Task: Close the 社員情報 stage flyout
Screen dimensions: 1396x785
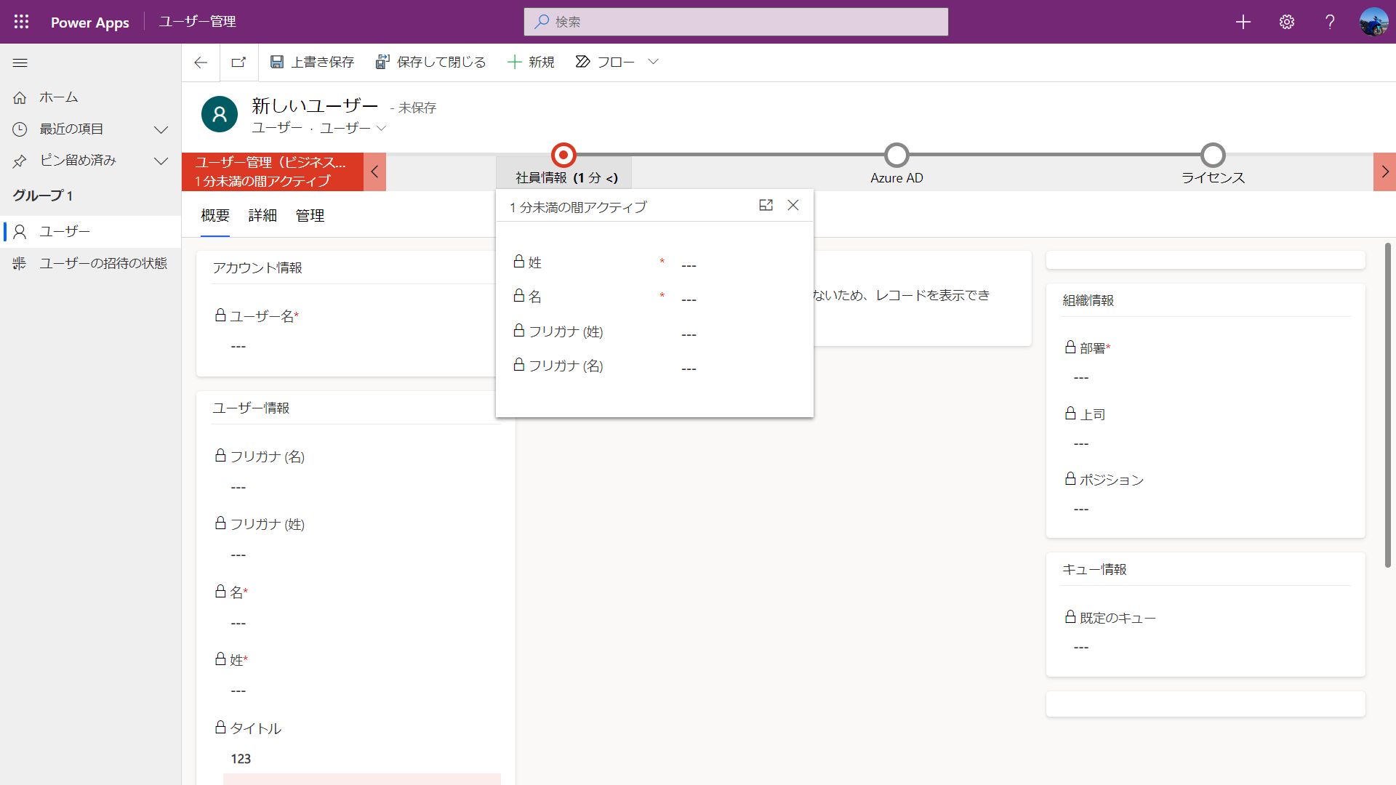Action: [793, 206]
